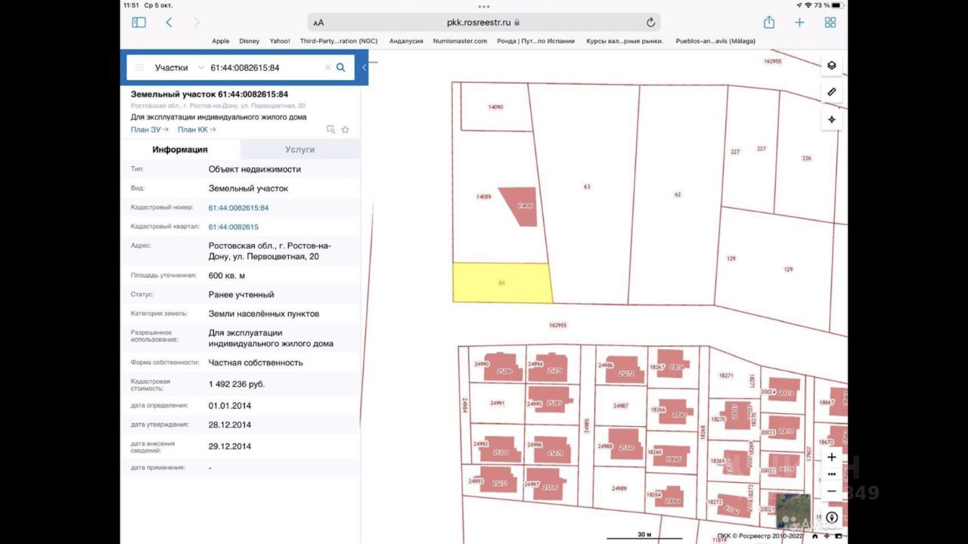The height and width of the screenshot is (544, 968).
Task: Open the three-dots zoom options on the map
Action: 832,474
